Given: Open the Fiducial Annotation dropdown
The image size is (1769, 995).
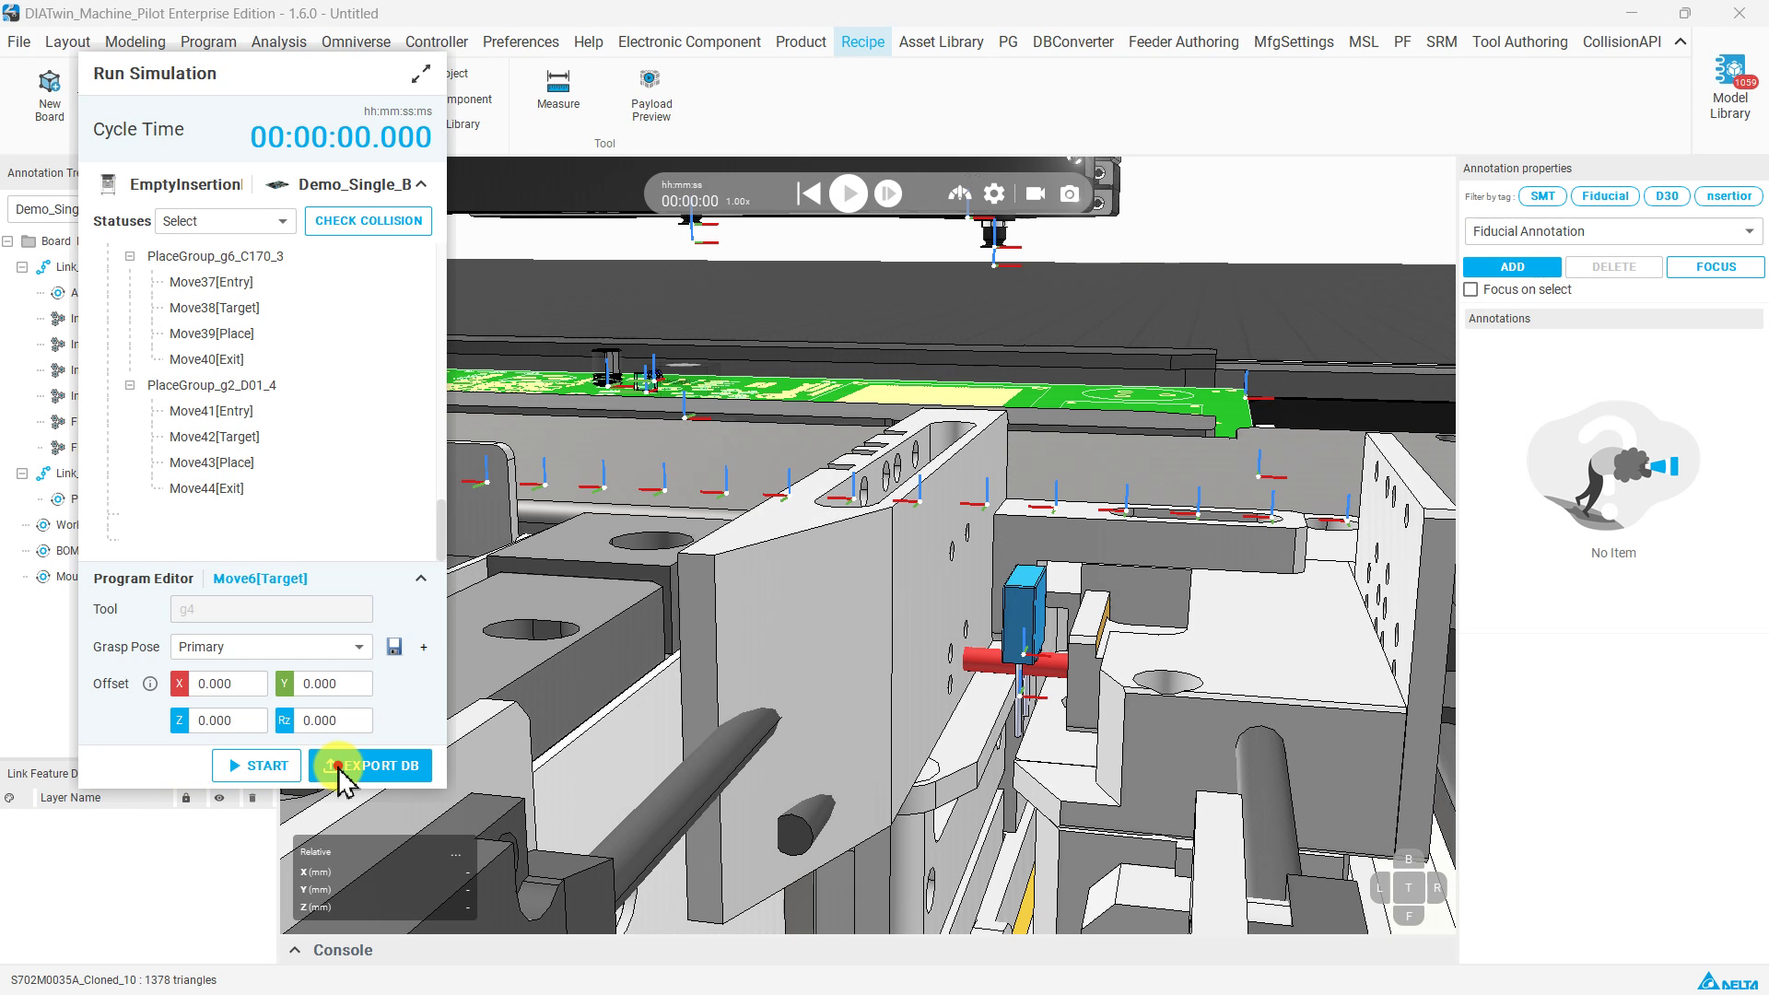Looking at the screenshot, I should click(x=1613, y=231).
